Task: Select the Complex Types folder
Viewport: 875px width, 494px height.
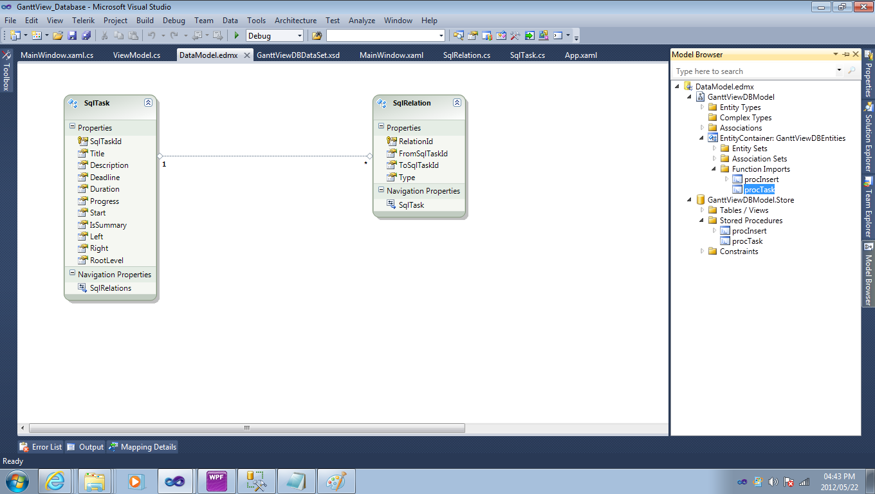Action: click(739, 118)
